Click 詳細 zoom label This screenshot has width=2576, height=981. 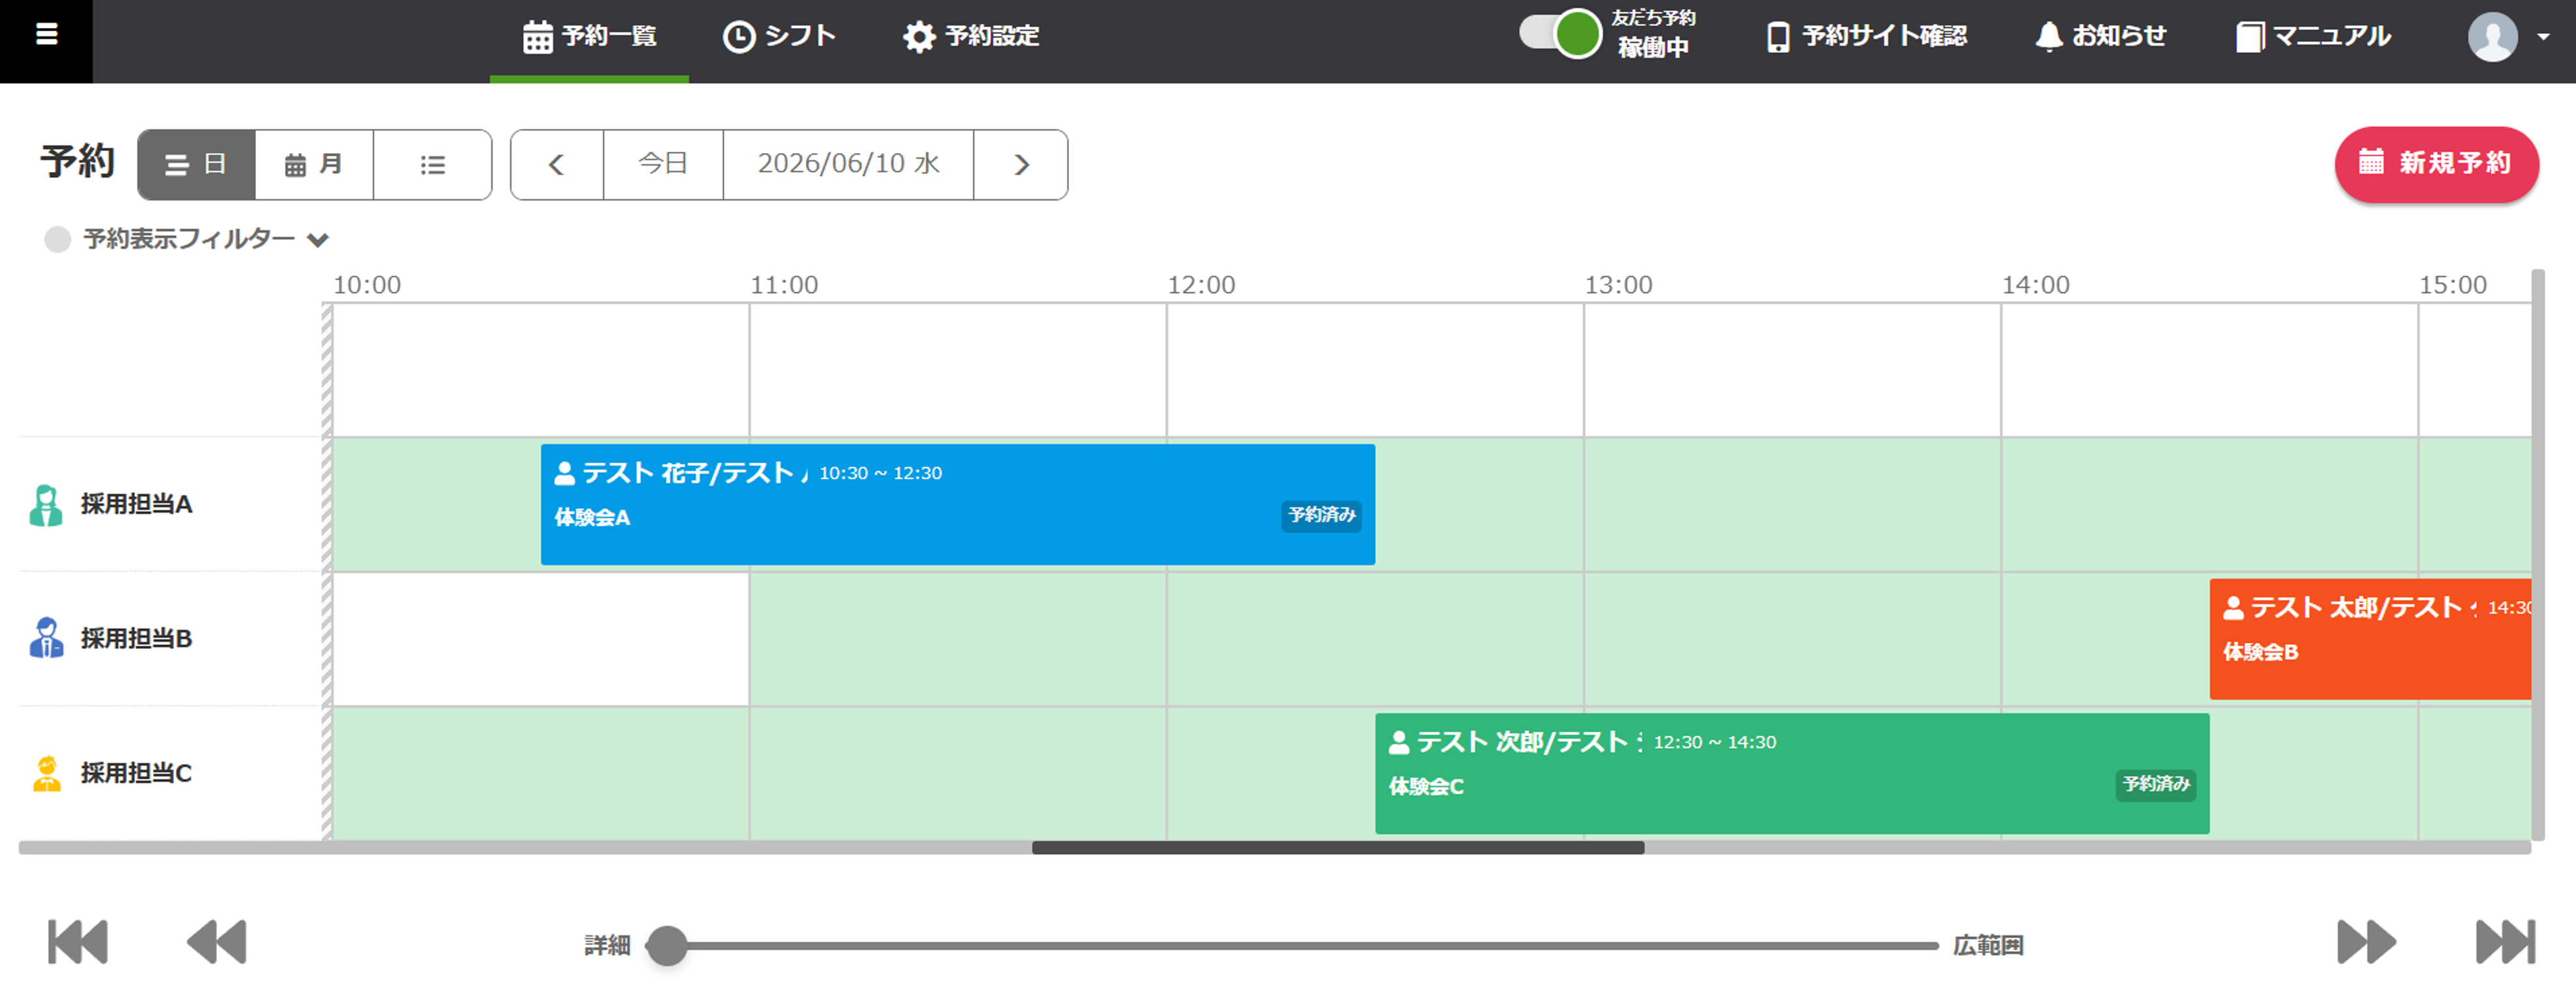tap(607, 945)
